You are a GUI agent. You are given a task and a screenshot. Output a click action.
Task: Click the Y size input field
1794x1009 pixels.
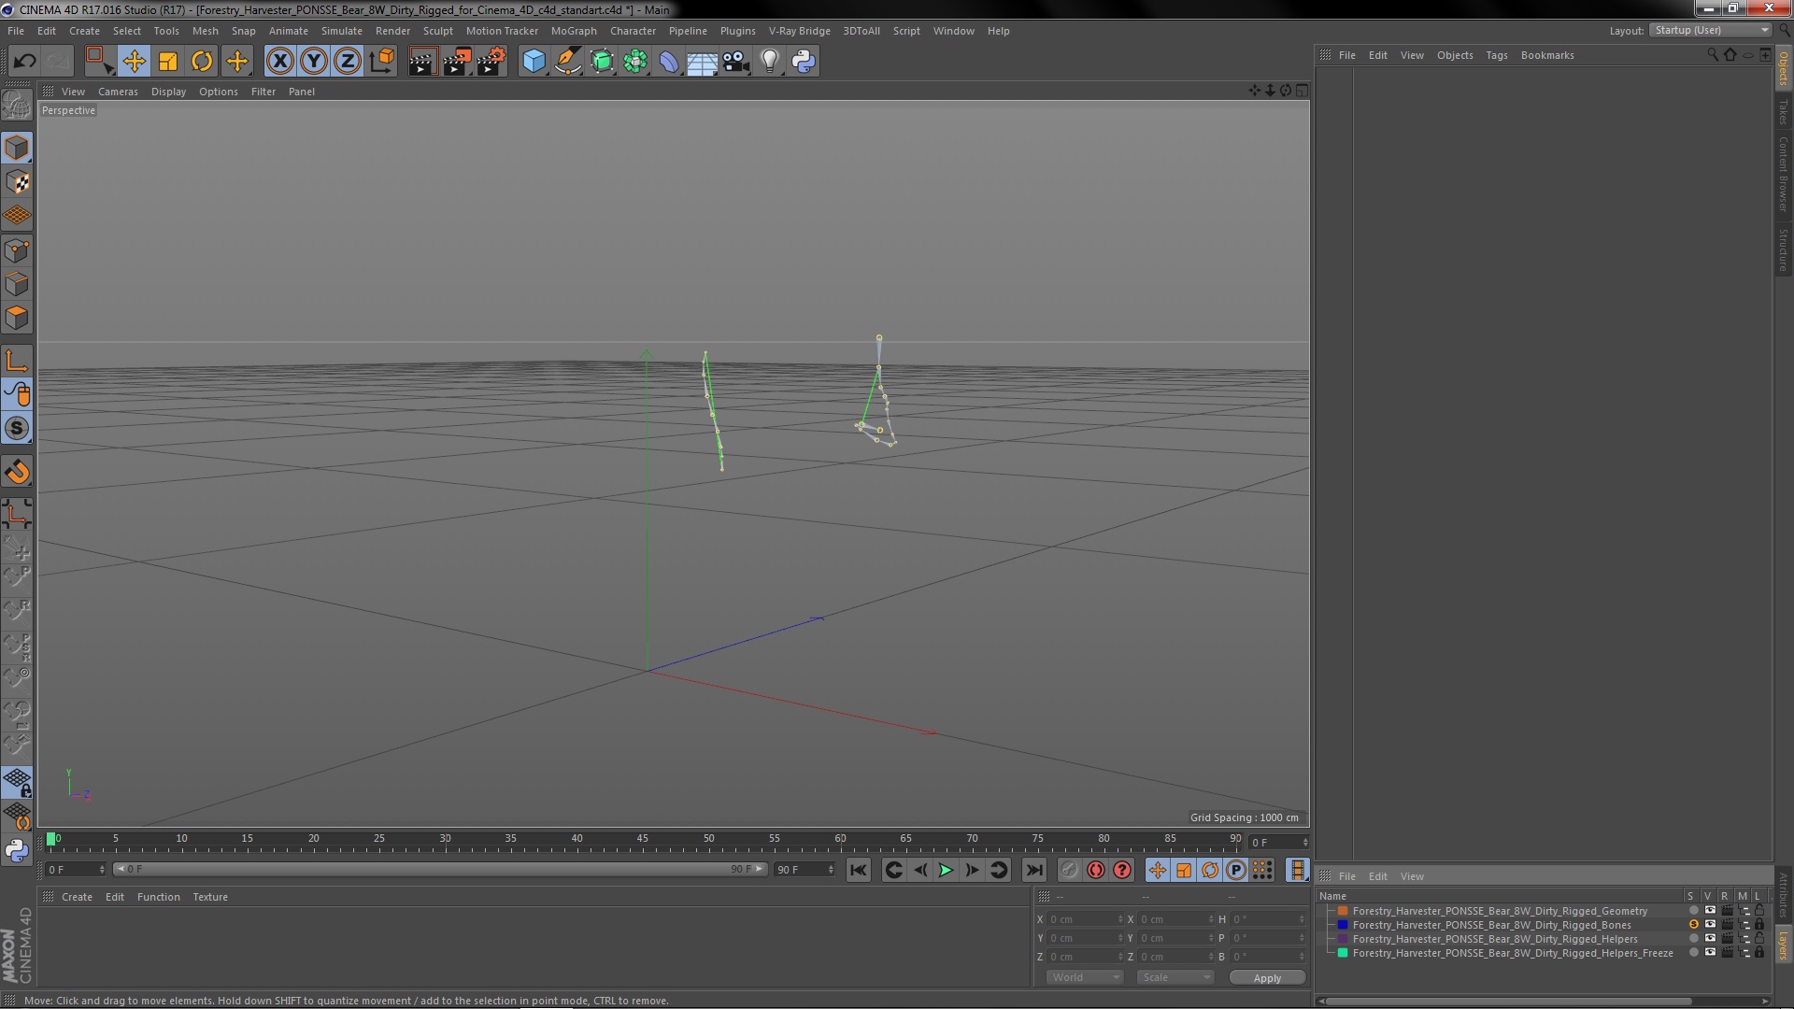point(1174,938)
